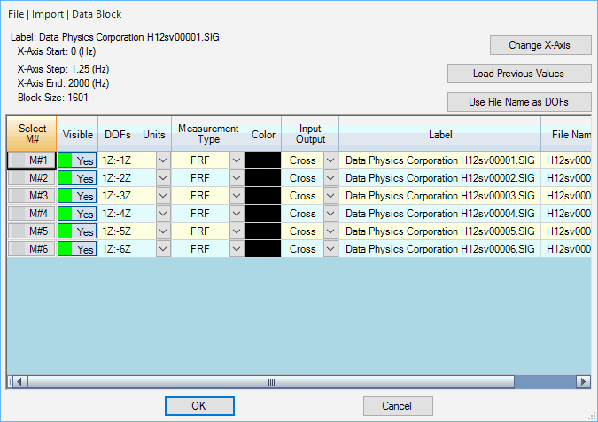Click Use File Name as DOFs
Image resolution: width=598 pixels, height=422 pixels.
(x=519, y=102)
